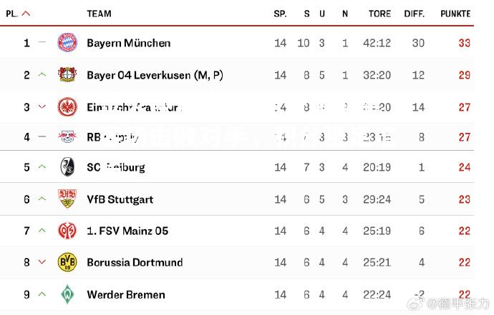494x315 pixels.
Task: Click the Werder Bremen diamond crest
Action: point(67,294)
